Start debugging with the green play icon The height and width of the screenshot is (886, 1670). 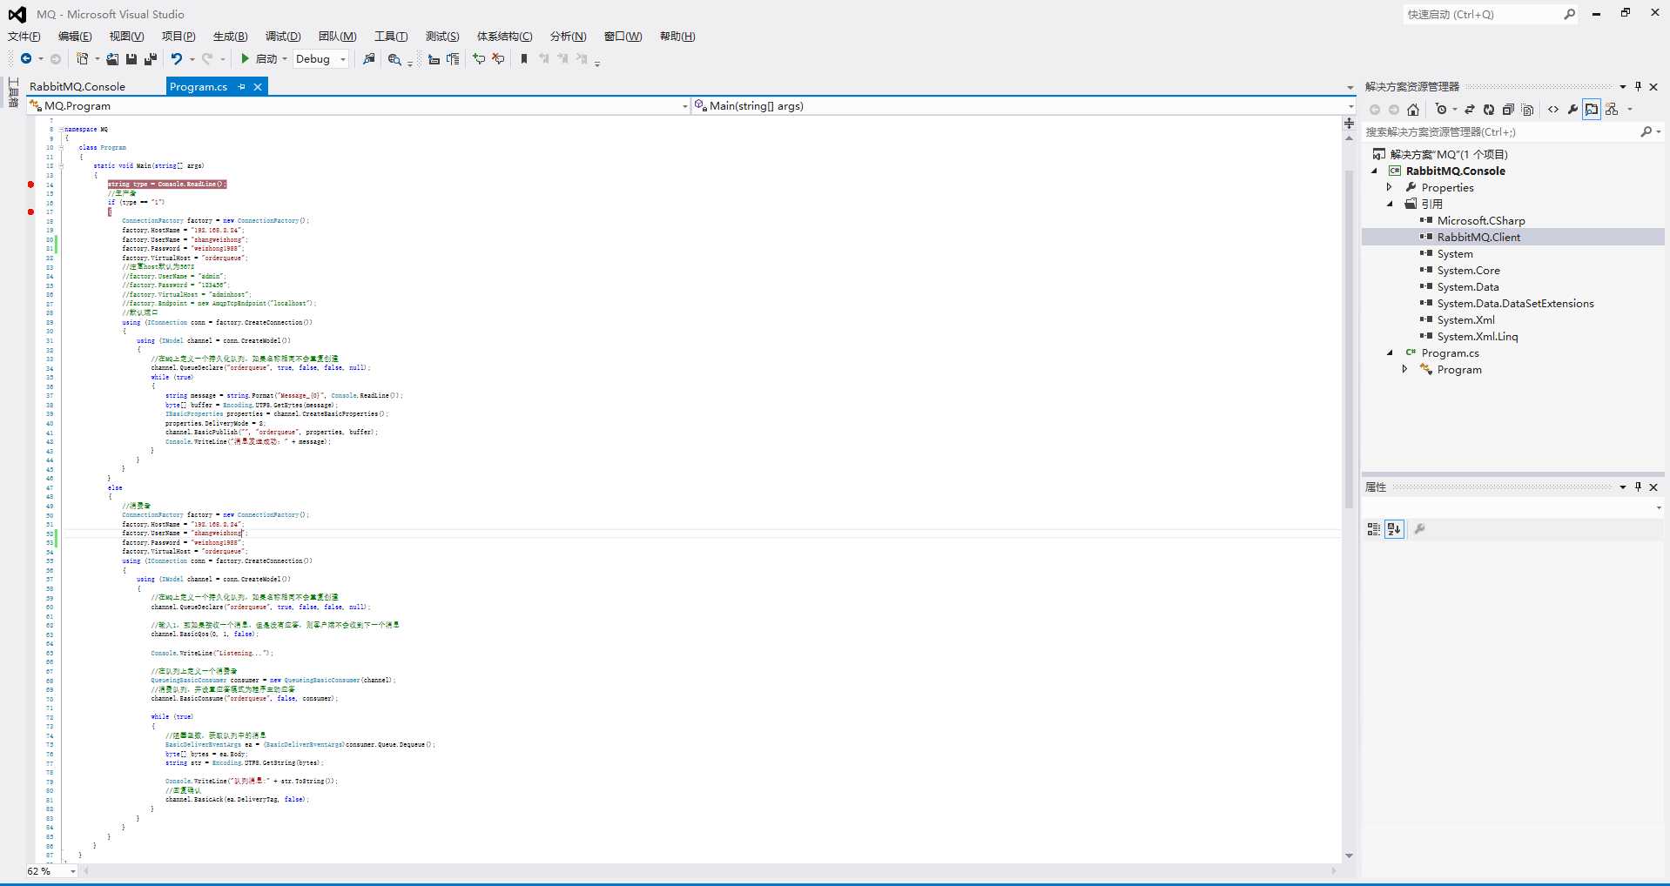coord(246,59)
